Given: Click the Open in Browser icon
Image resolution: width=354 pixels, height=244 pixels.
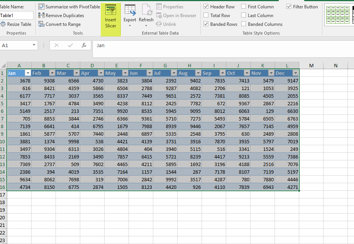Looking at the screenshot, I should coord(159,16).
